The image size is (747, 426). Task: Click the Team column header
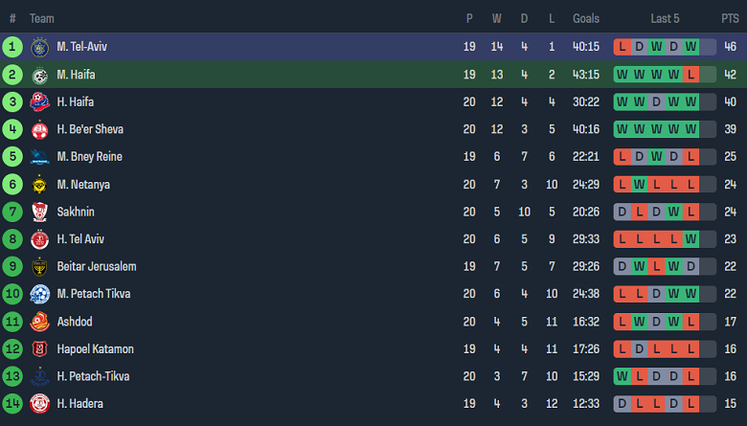coord(42,18)
